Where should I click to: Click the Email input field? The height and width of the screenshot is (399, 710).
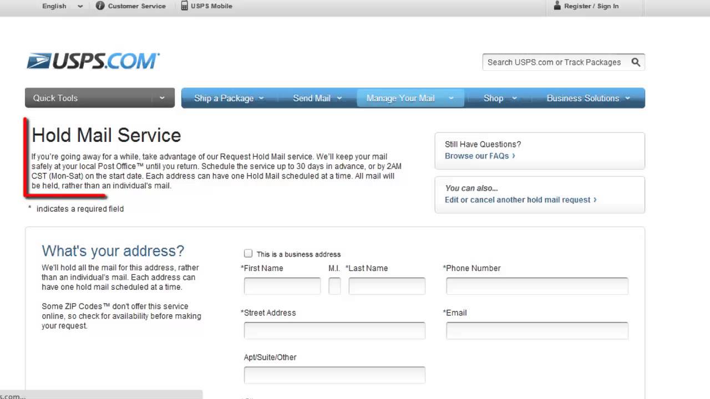[537, 330]
